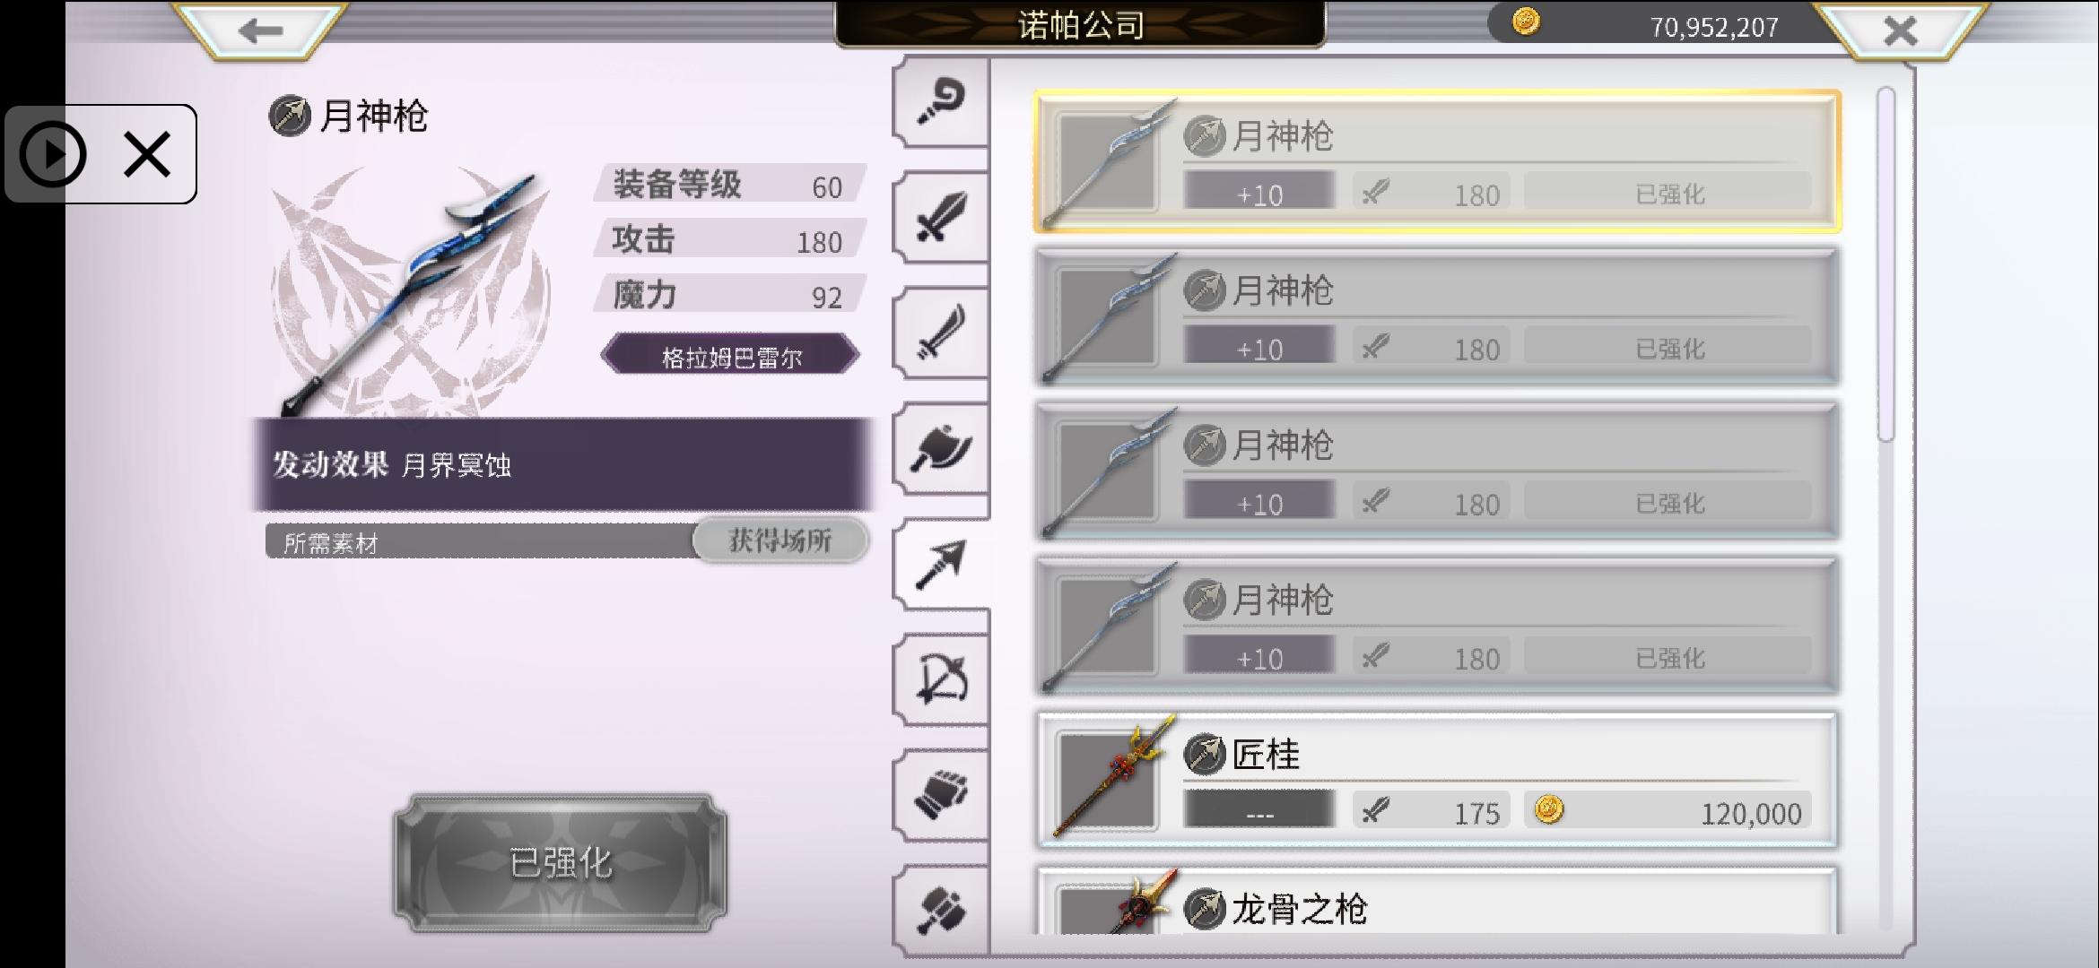
Task: Open the axe weapon category tab
Action: point(941,448)
